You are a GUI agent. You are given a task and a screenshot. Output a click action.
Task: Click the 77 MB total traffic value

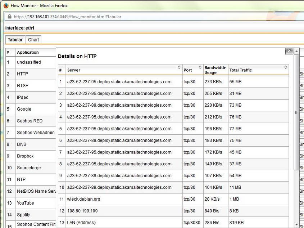pyautogui.click(x=235, y=129)
